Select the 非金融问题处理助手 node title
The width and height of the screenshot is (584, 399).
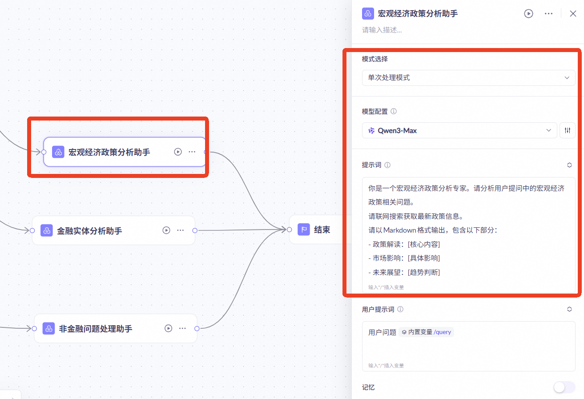coord(96,329)
